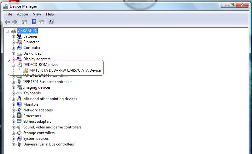Open the Action menu
The height and width of the screenshot is (154, 252).
click(x=22, y=14)
